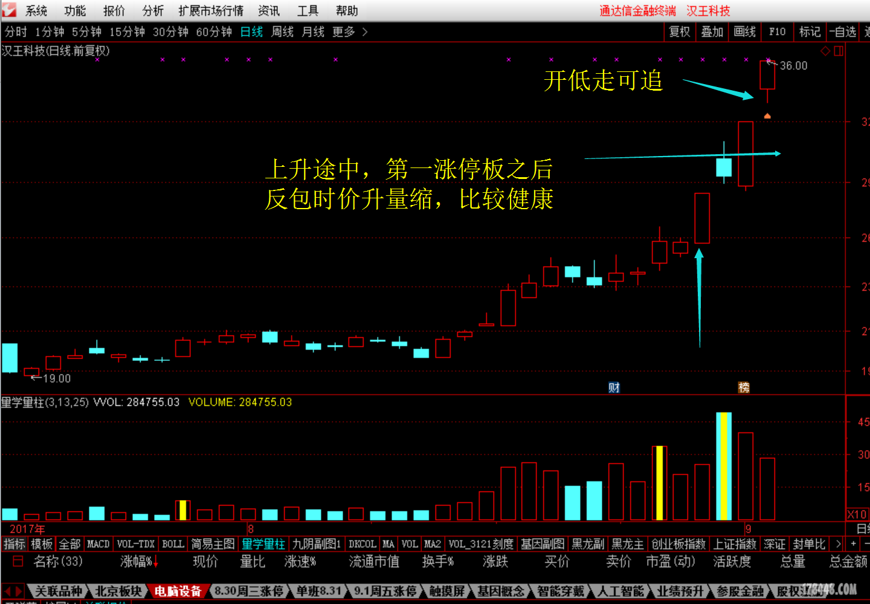
Task: Click the tab scroll arrows before 关联品种
Action: [x=13, y=591]
